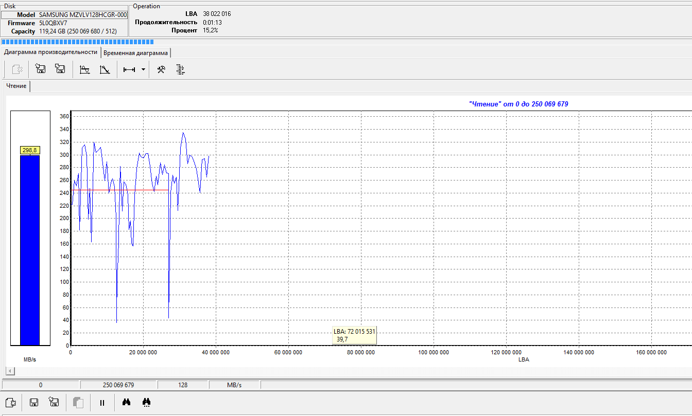The height and width of the screenshot is (416, 692).
Task: Open the crossed hammers settings icon
Action: tap(161, 69)
